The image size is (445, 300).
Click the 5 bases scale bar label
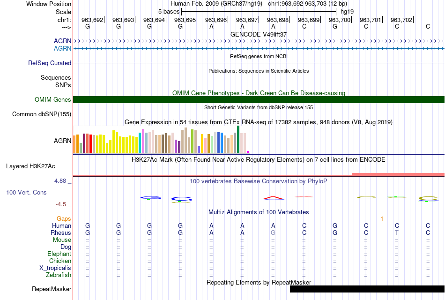[x=169, y=12]
